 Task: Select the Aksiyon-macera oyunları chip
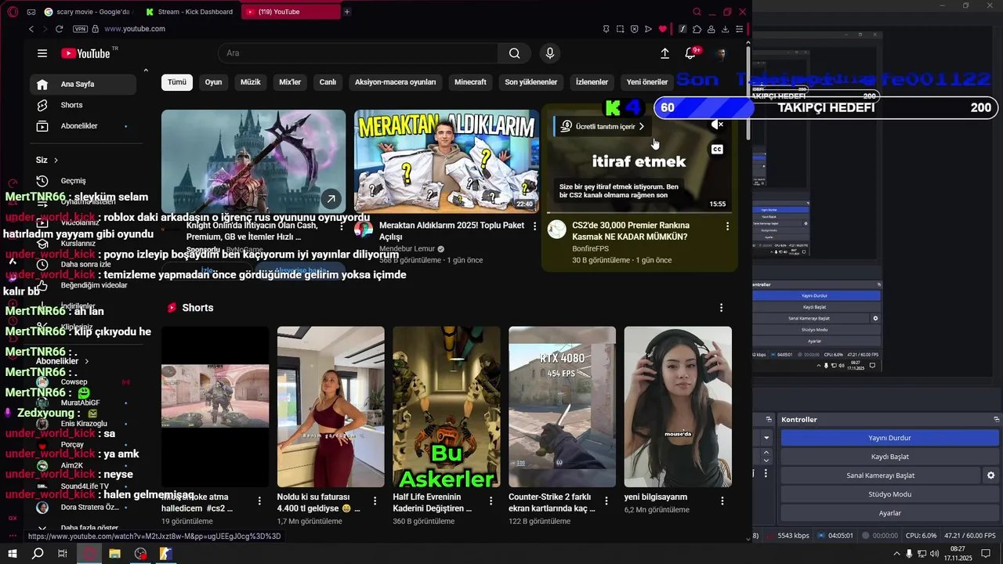click(x=395, y=82)
